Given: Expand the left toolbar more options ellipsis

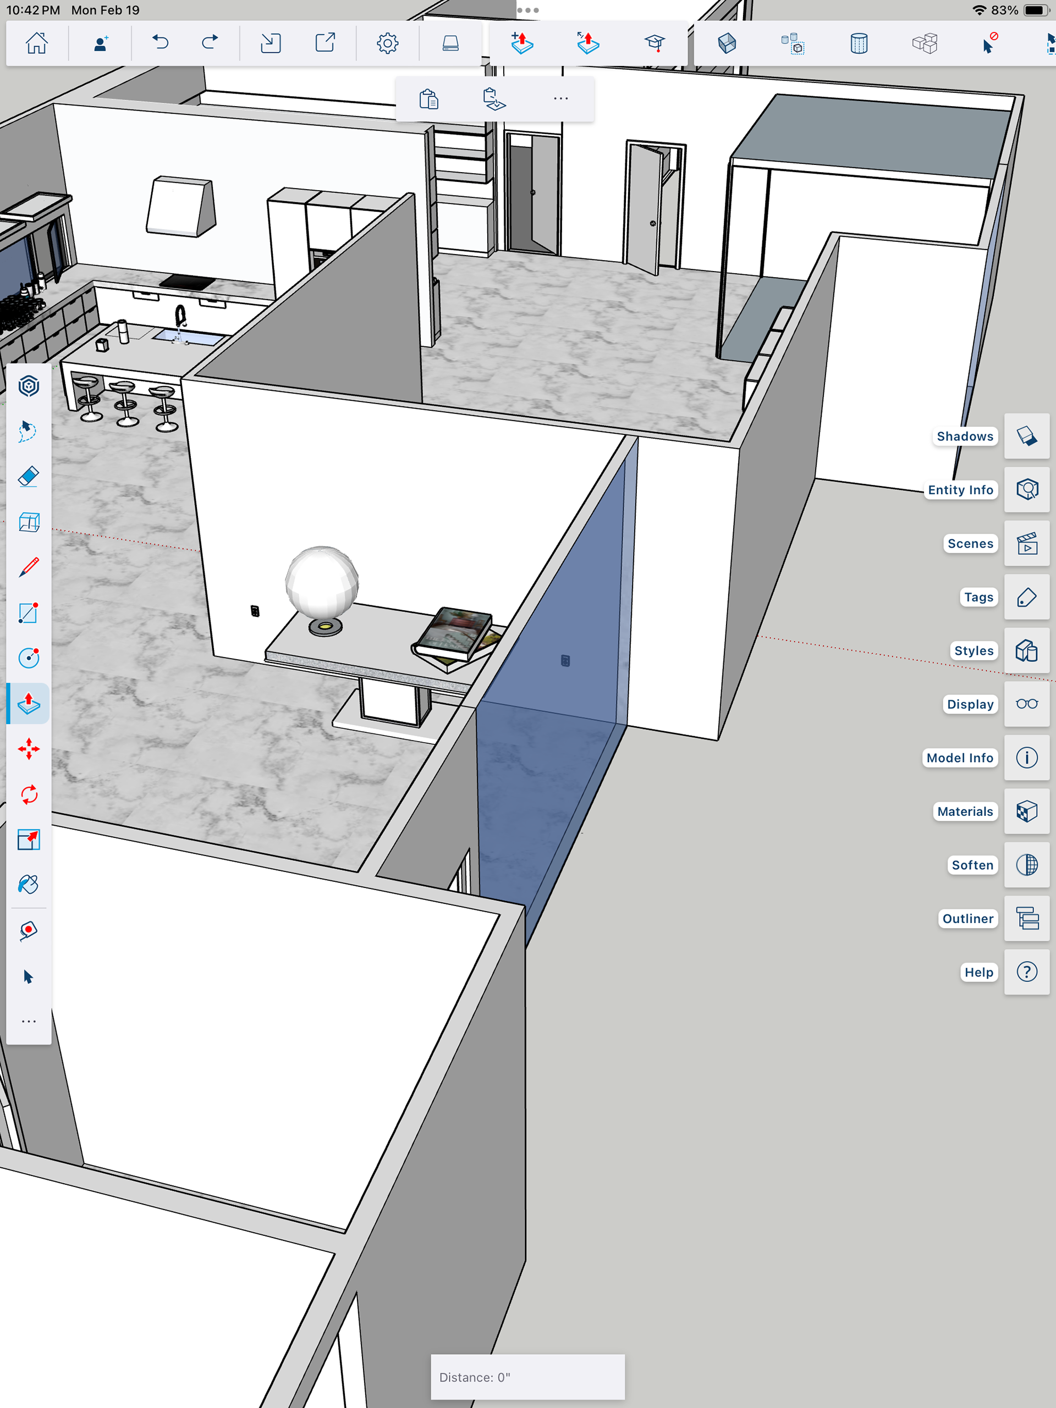Looking at the screenshot, I should coord(29,1022).
